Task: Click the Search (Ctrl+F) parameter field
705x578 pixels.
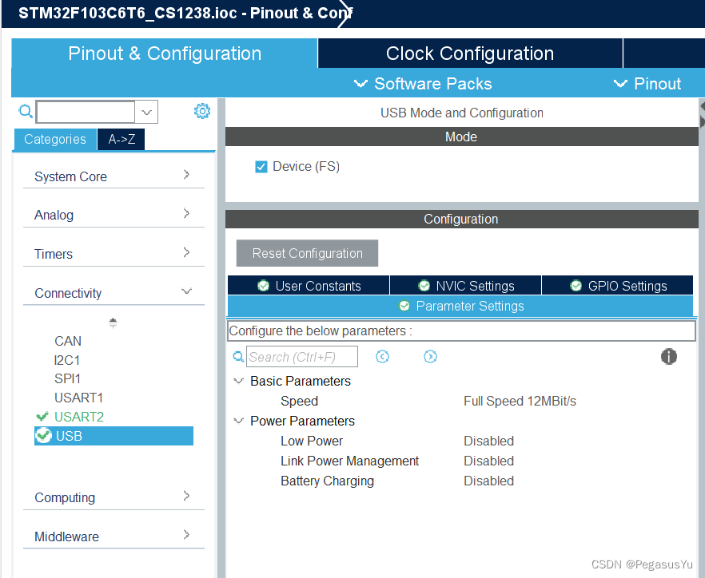Action: pos(302,357)
